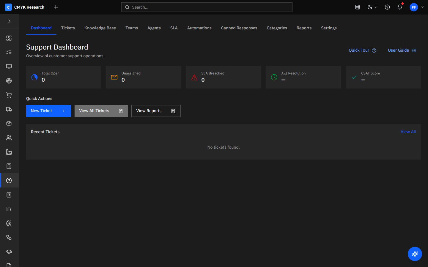Open the User Guide link
428x267 pixels.
coord(402,50)
